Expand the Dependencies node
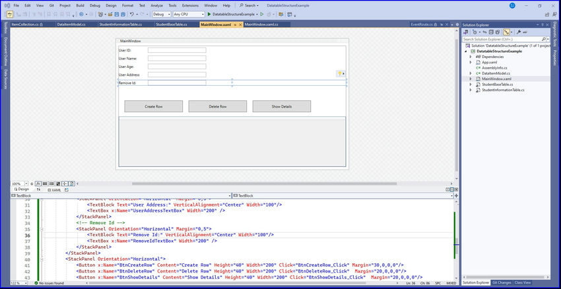The image size is (561, 289). coord(471,57)
